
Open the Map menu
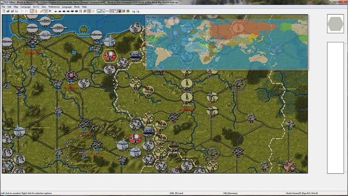coord(16,7)
